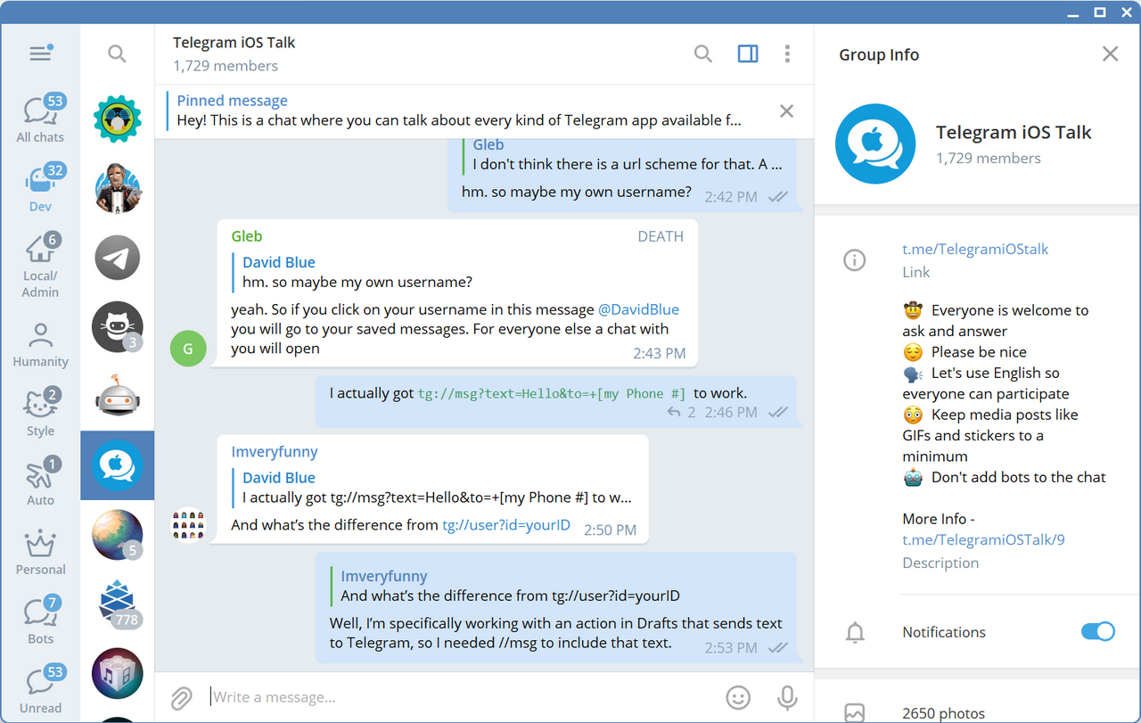Click sender name Gleb in message
This screenshot has height=723, width=1141.
[x=247, y=236]
